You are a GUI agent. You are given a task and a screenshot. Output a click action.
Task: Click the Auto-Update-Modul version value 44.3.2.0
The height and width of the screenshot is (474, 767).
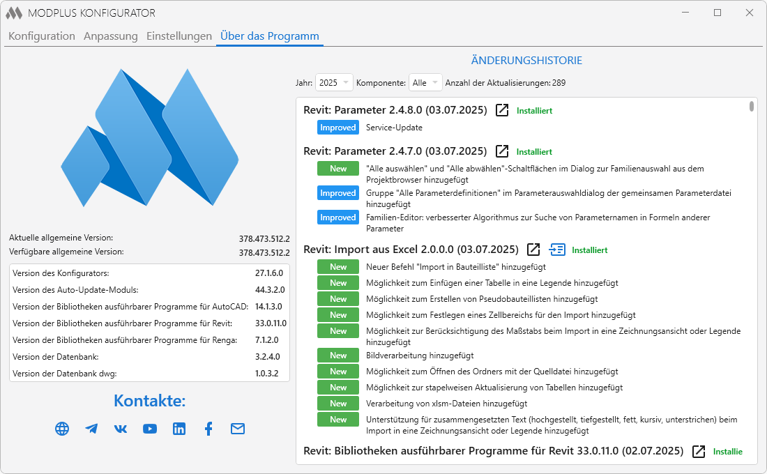pyautogui.click(x=270, y=289)
